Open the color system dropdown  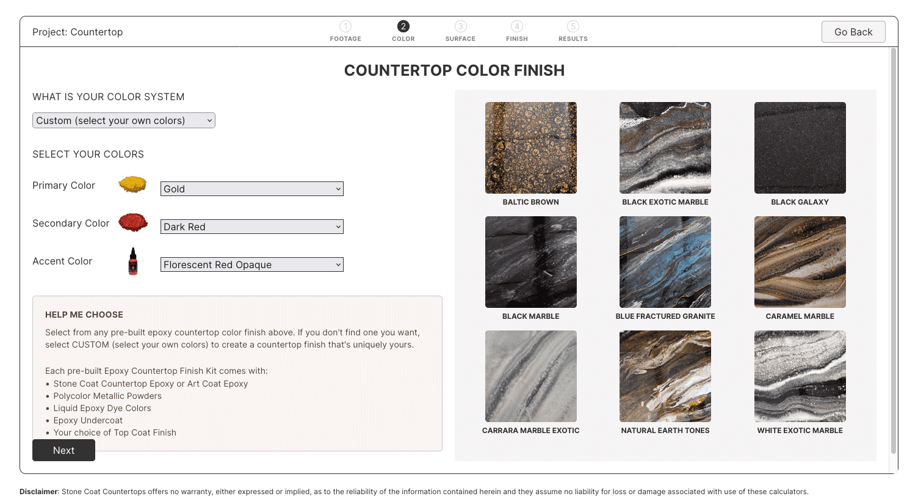point(123,120)
